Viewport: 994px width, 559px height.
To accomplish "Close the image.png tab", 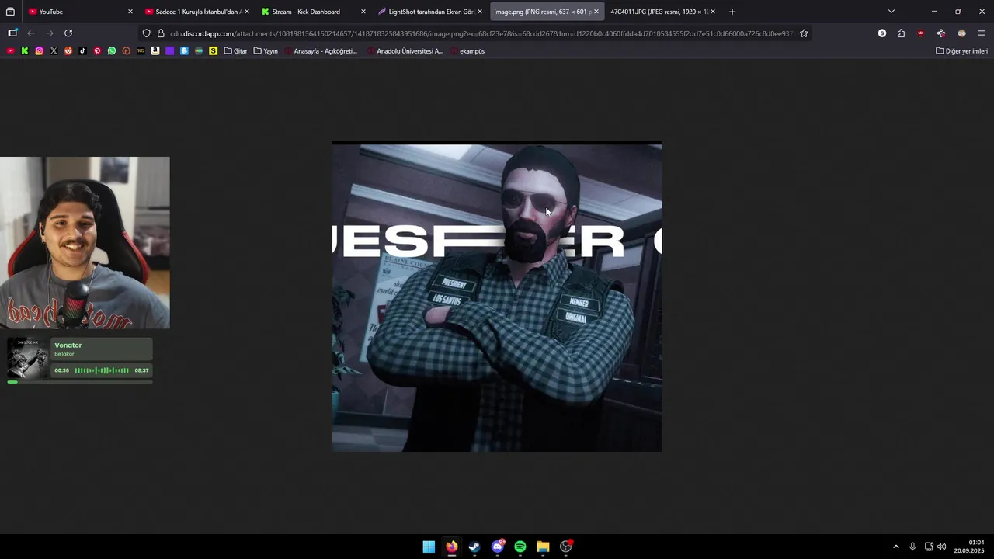I will (596, 12).
